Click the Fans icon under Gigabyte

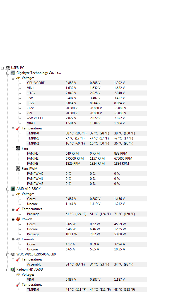[x=18, y=148]
